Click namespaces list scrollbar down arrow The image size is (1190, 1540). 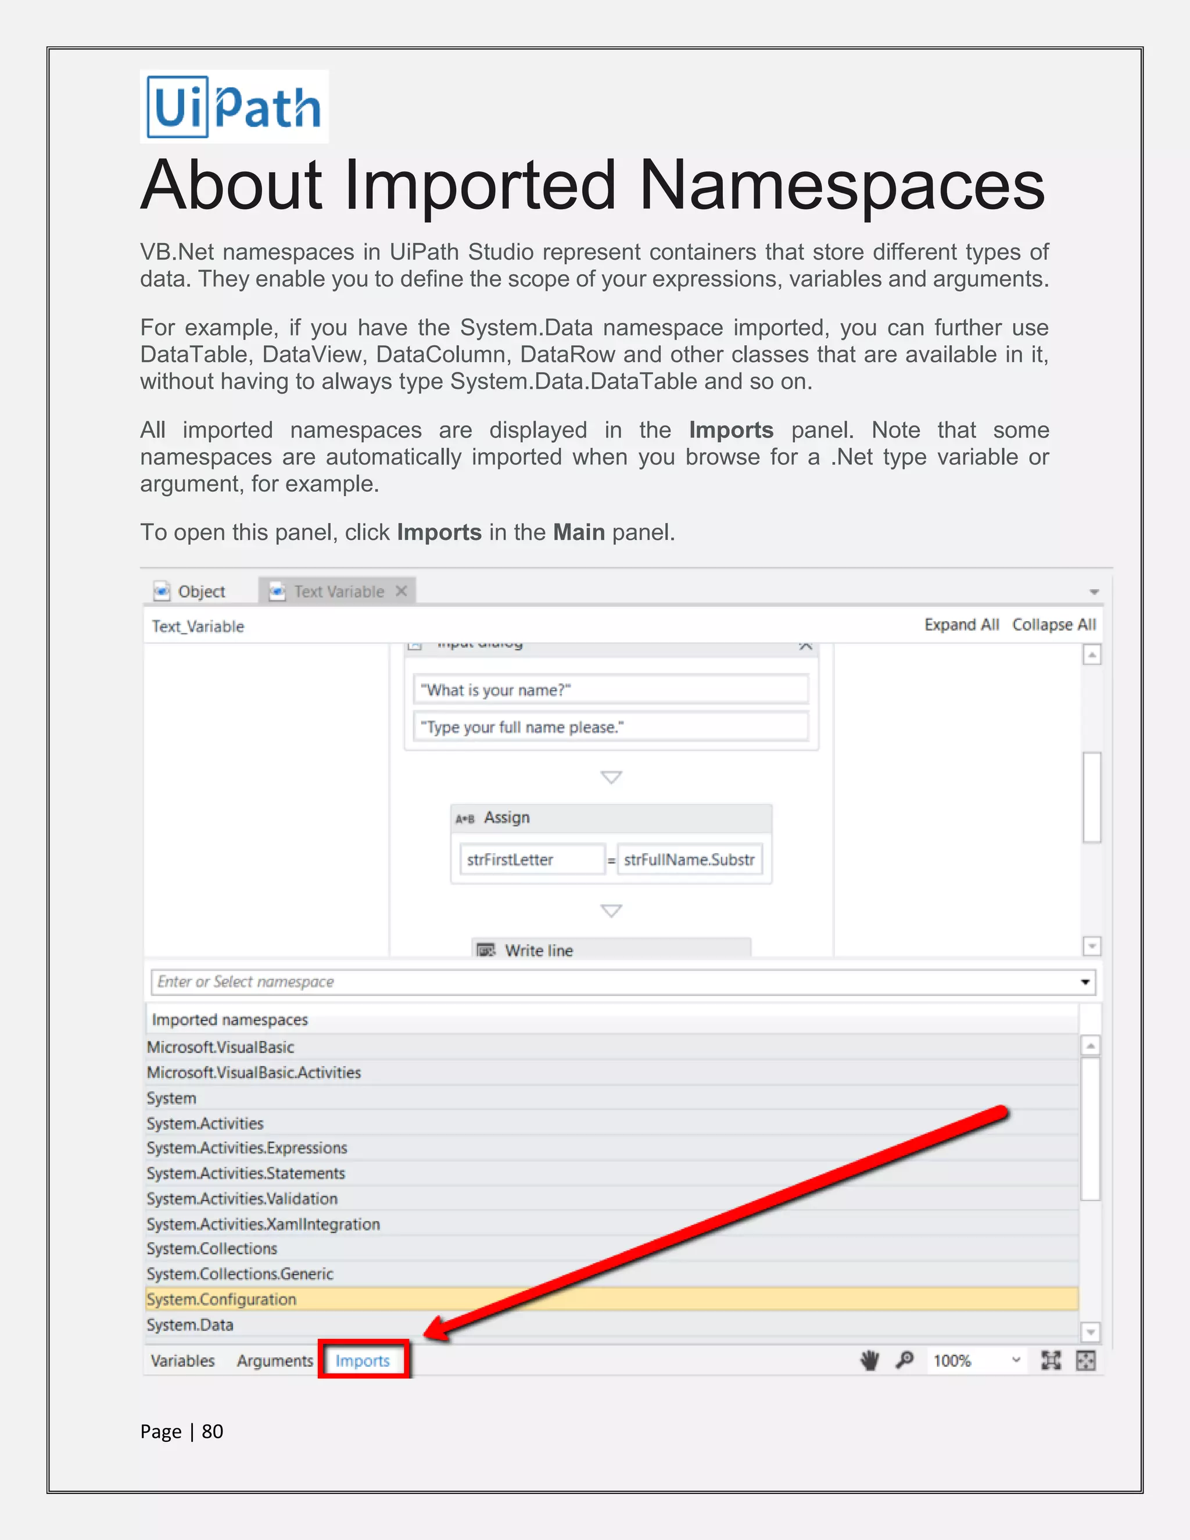pyautogui.click(x=1091, y=1332)
